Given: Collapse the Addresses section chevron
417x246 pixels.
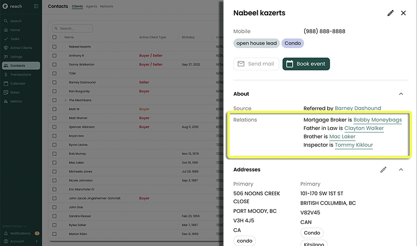Looking at the screenshot, I should click(401, 170).
